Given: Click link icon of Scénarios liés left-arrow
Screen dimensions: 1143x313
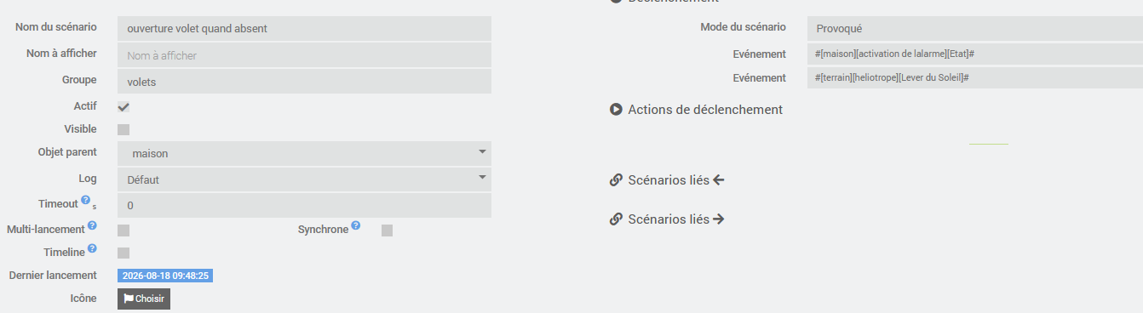Looking at the screenshot, I should [616, 180].
